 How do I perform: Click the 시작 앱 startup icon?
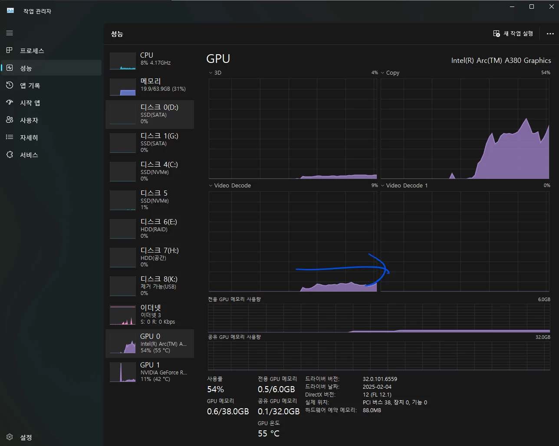[10, 102]
